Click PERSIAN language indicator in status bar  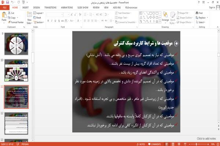[25, 144]
